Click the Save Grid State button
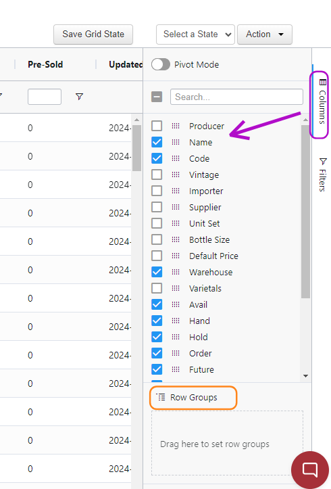 [93, 34]
